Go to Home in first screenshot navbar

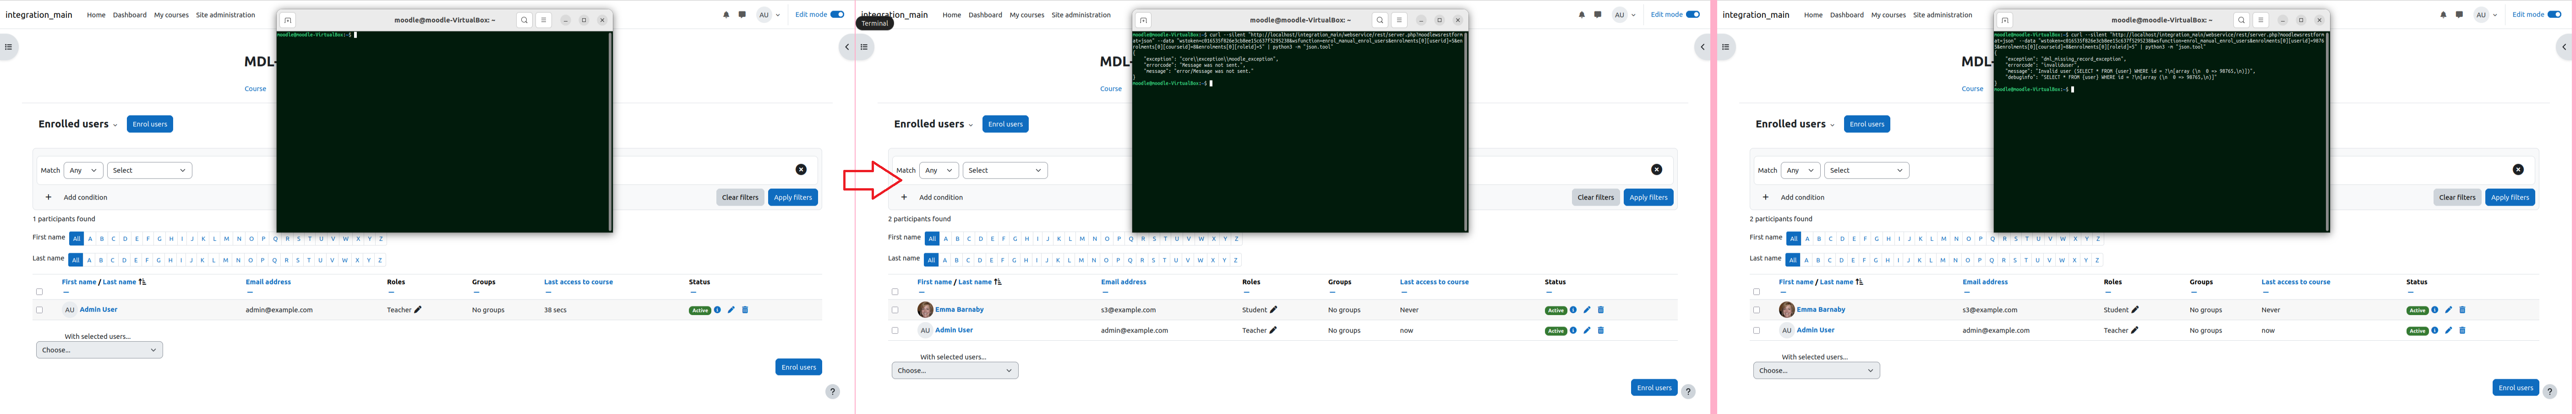click(96, 15)
